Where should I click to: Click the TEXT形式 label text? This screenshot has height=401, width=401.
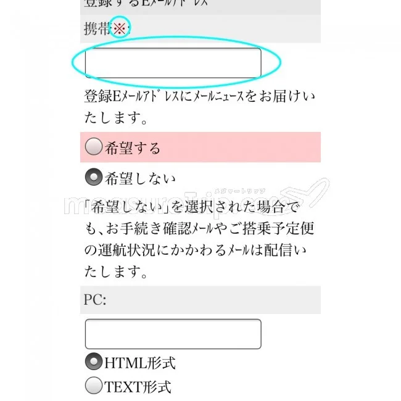pos(138,387)
